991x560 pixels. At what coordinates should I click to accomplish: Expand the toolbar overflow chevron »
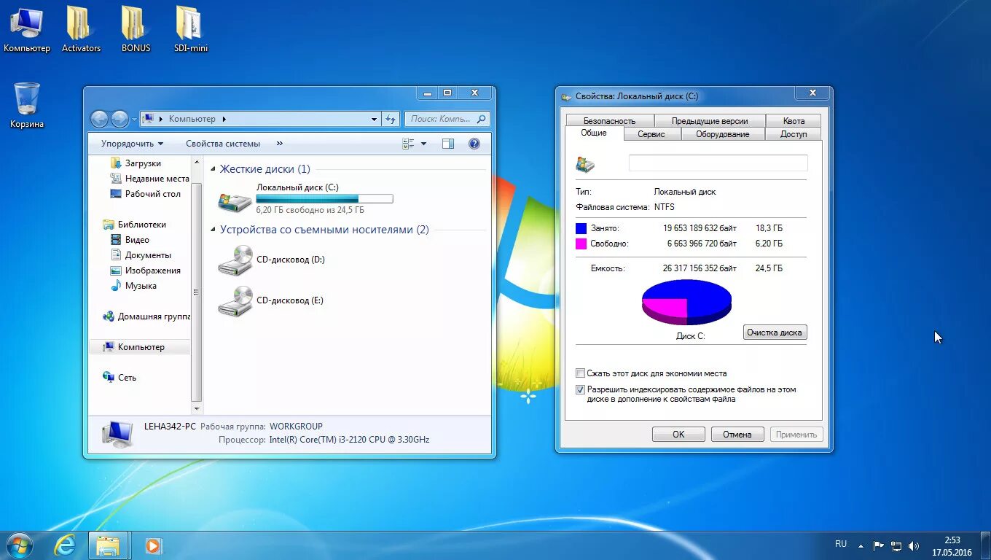click(280, 144)
